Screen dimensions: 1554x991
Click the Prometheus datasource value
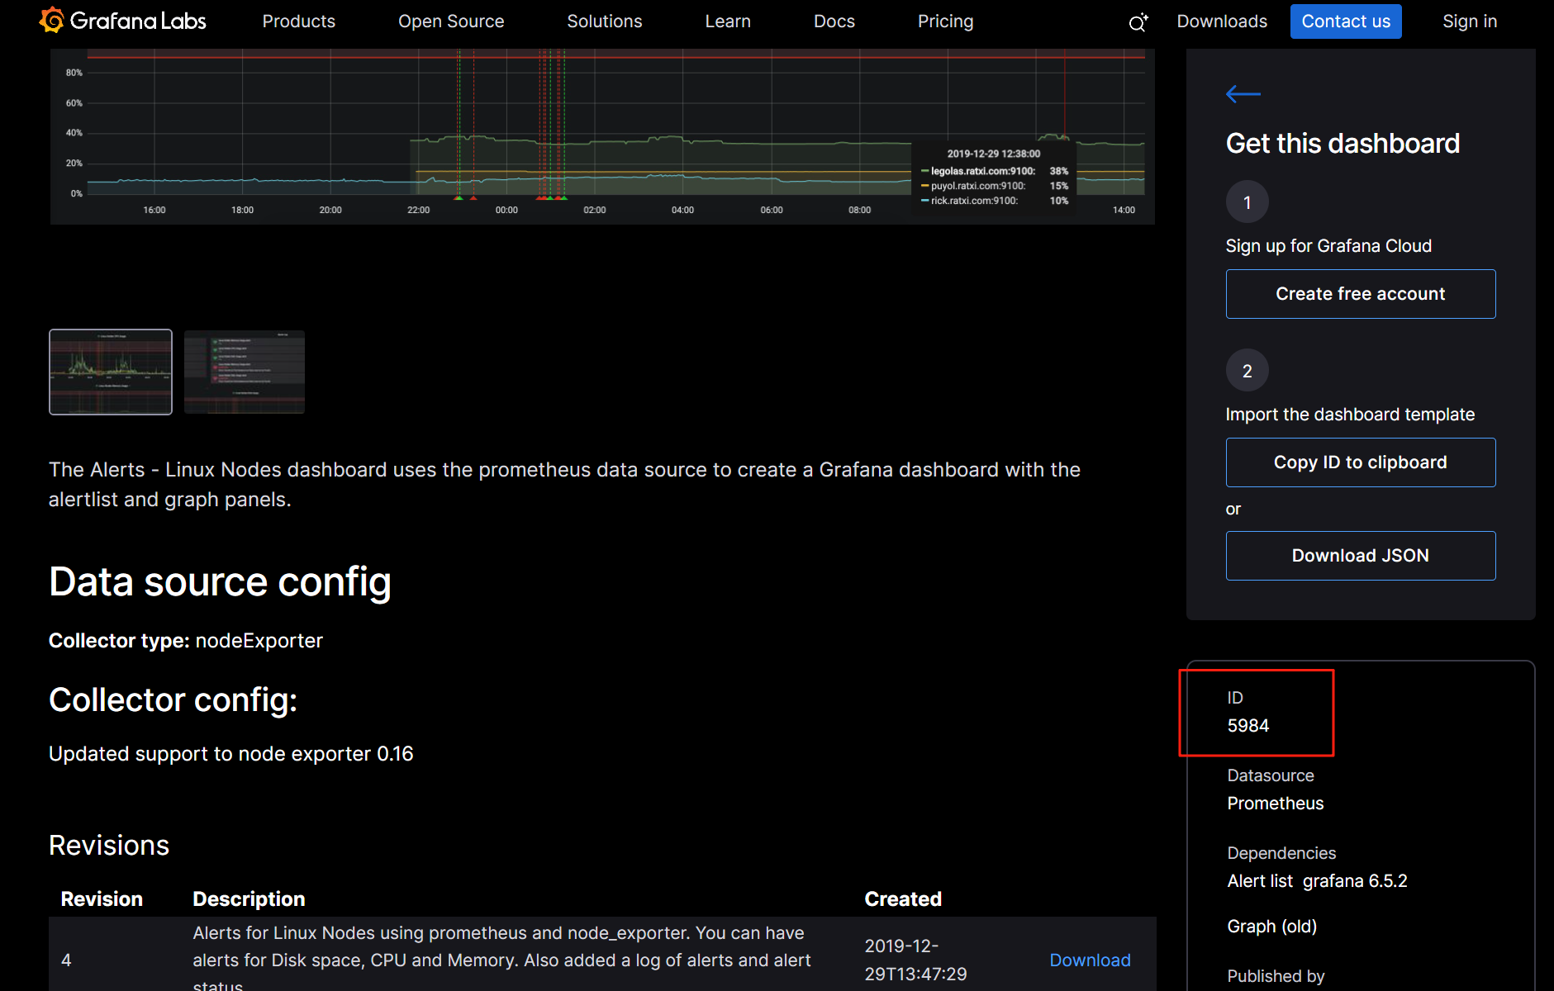1275,804
